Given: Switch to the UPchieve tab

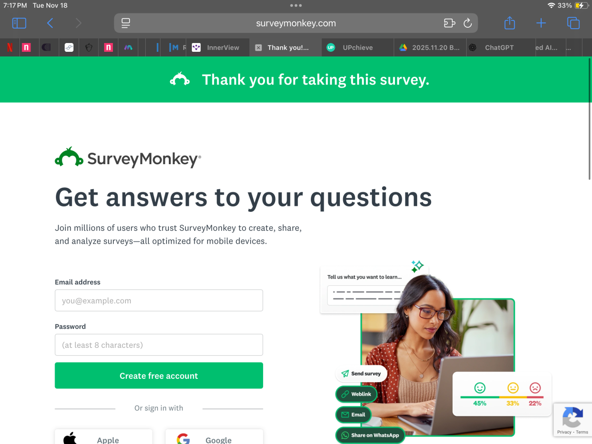Looking at the screenshot, I should click(358, 48).
